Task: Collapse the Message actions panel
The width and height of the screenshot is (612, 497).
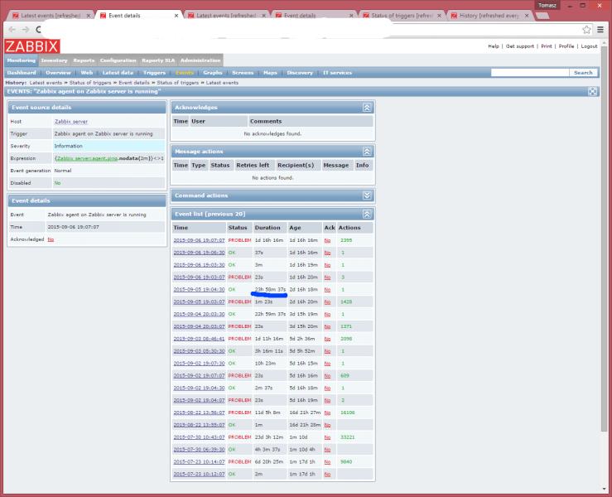Action: click(367, 152)
